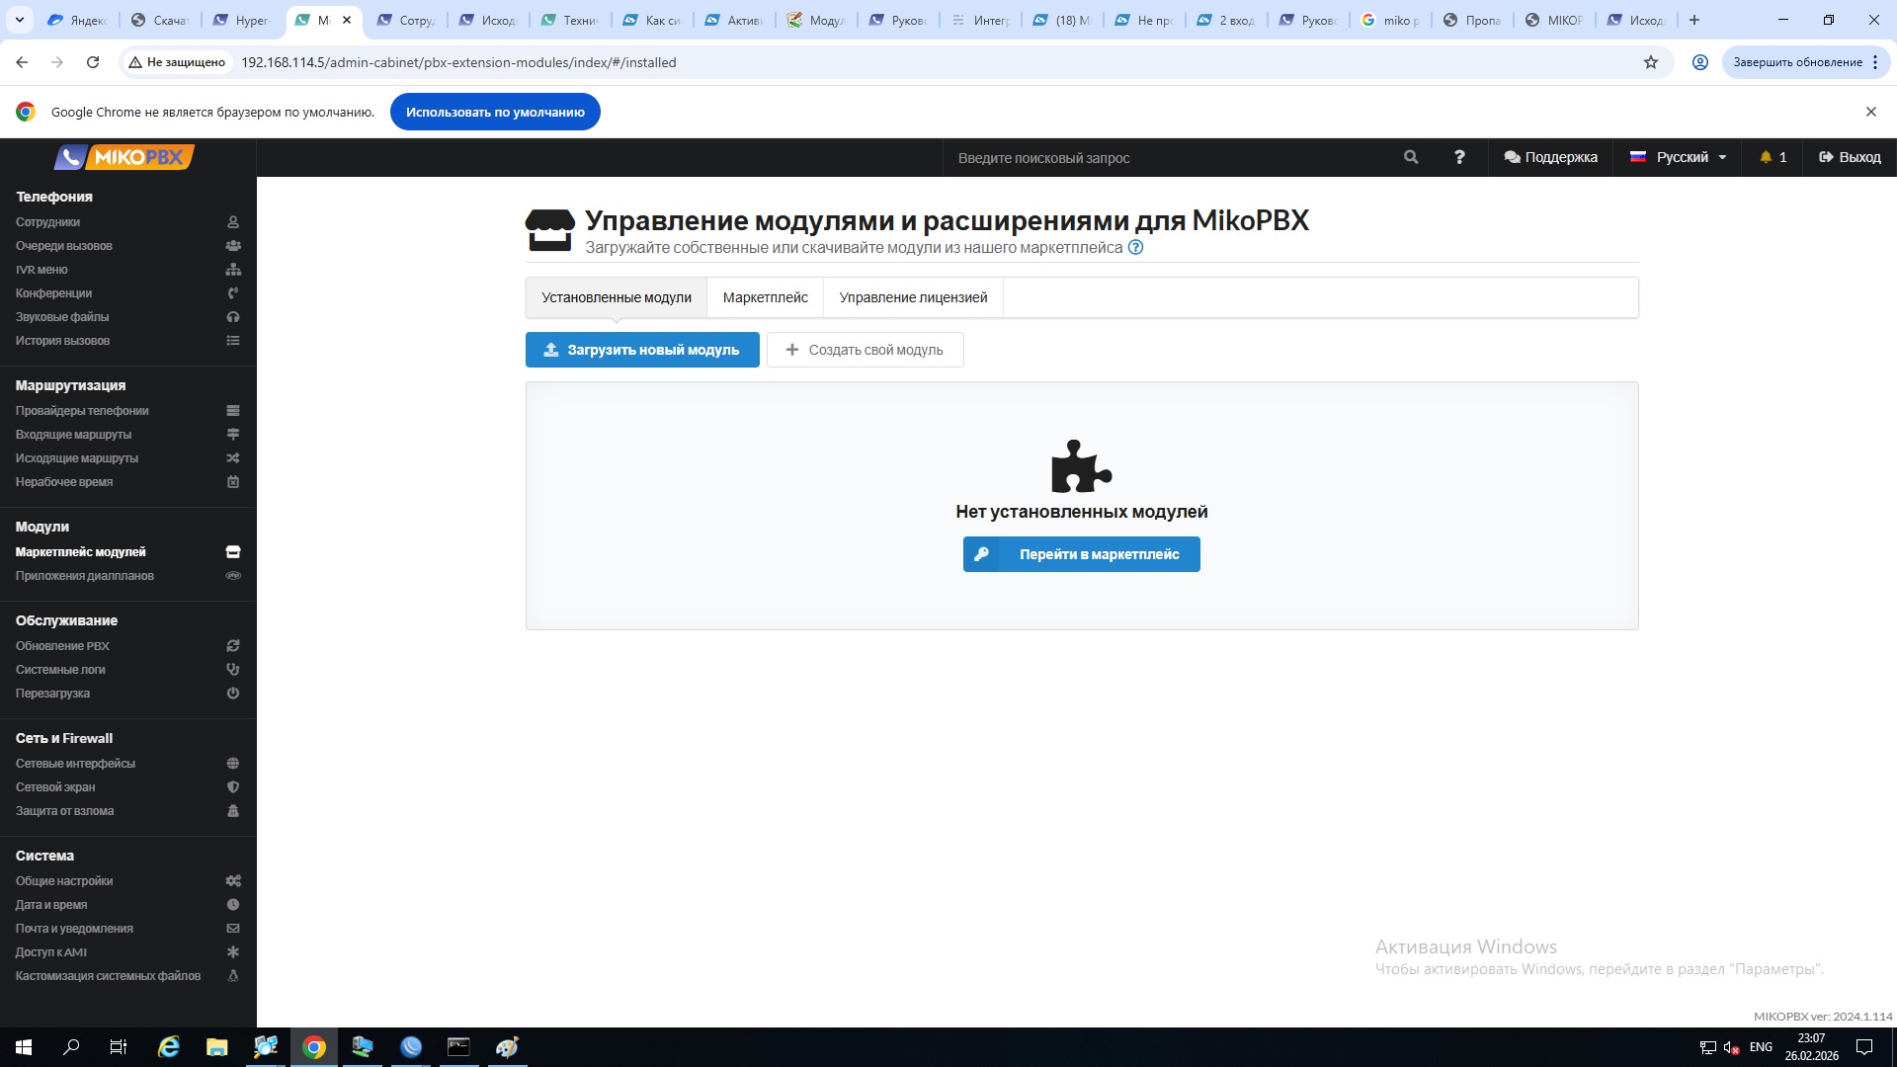This screenshot has width=1897, height=1067.
Task: Switch to the Маркетплейс tab
Action: (x=765, y=297)
